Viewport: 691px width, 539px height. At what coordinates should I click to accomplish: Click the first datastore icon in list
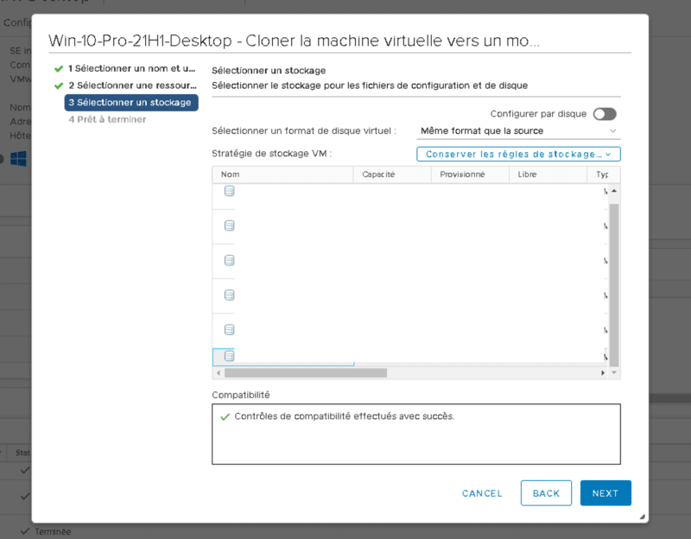230,191
